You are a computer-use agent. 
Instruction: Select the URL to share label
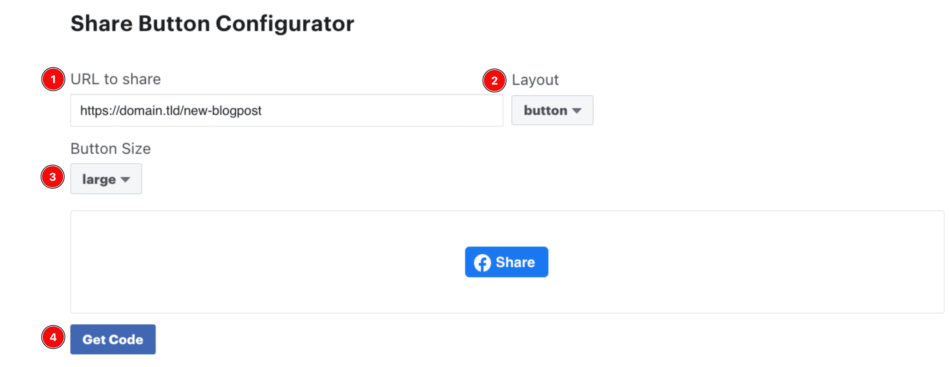(116, 79)
